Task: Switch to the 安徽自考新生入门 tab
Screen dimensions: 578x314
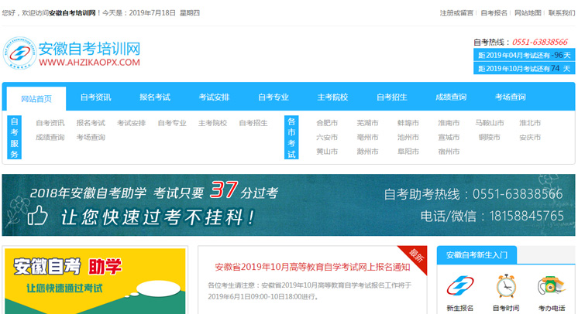Action: point(475,255)
